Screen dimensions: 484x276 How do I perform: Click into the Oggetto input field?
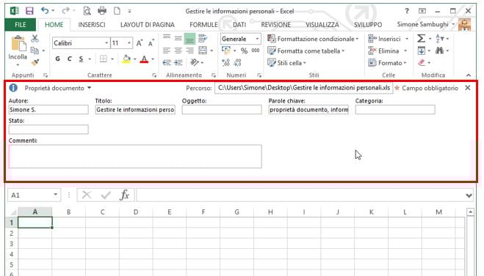click(222, 110)
